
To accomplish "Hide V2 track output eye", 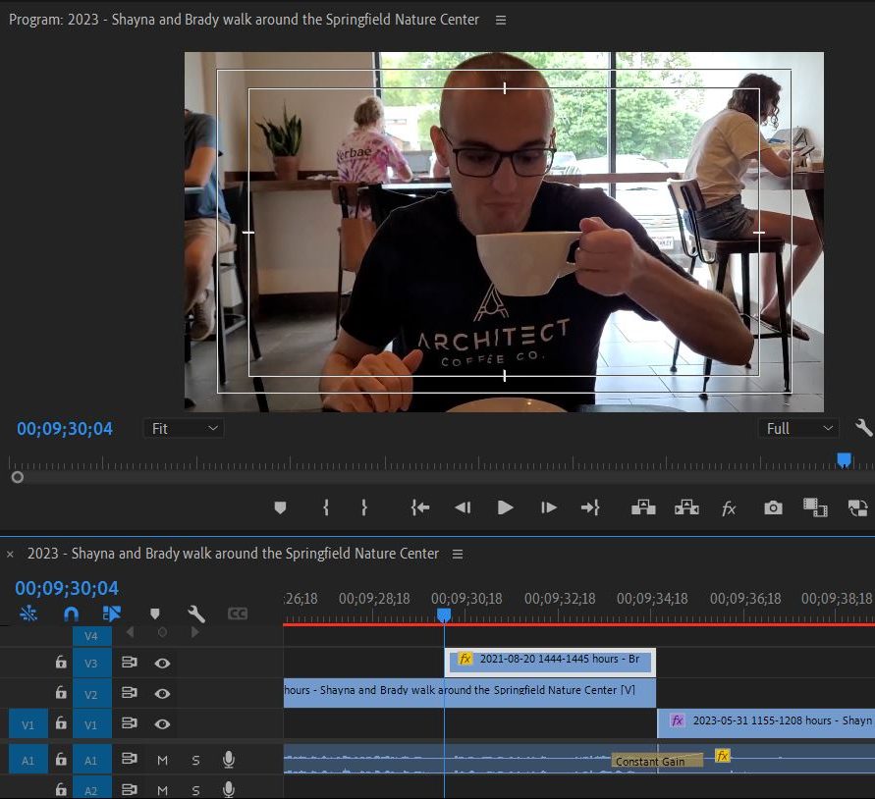I will (x=162, y=694).
